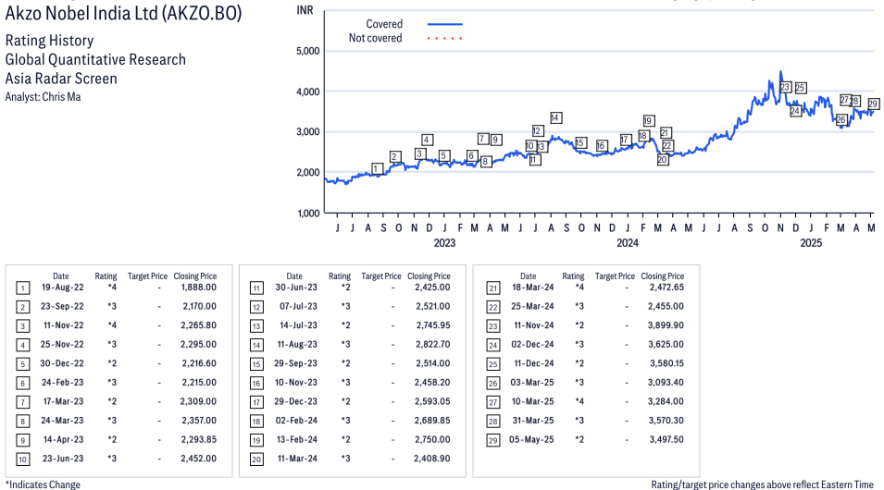
Task: Select the *2 rating beside 11-Dec-24
Action: (579, 363)
